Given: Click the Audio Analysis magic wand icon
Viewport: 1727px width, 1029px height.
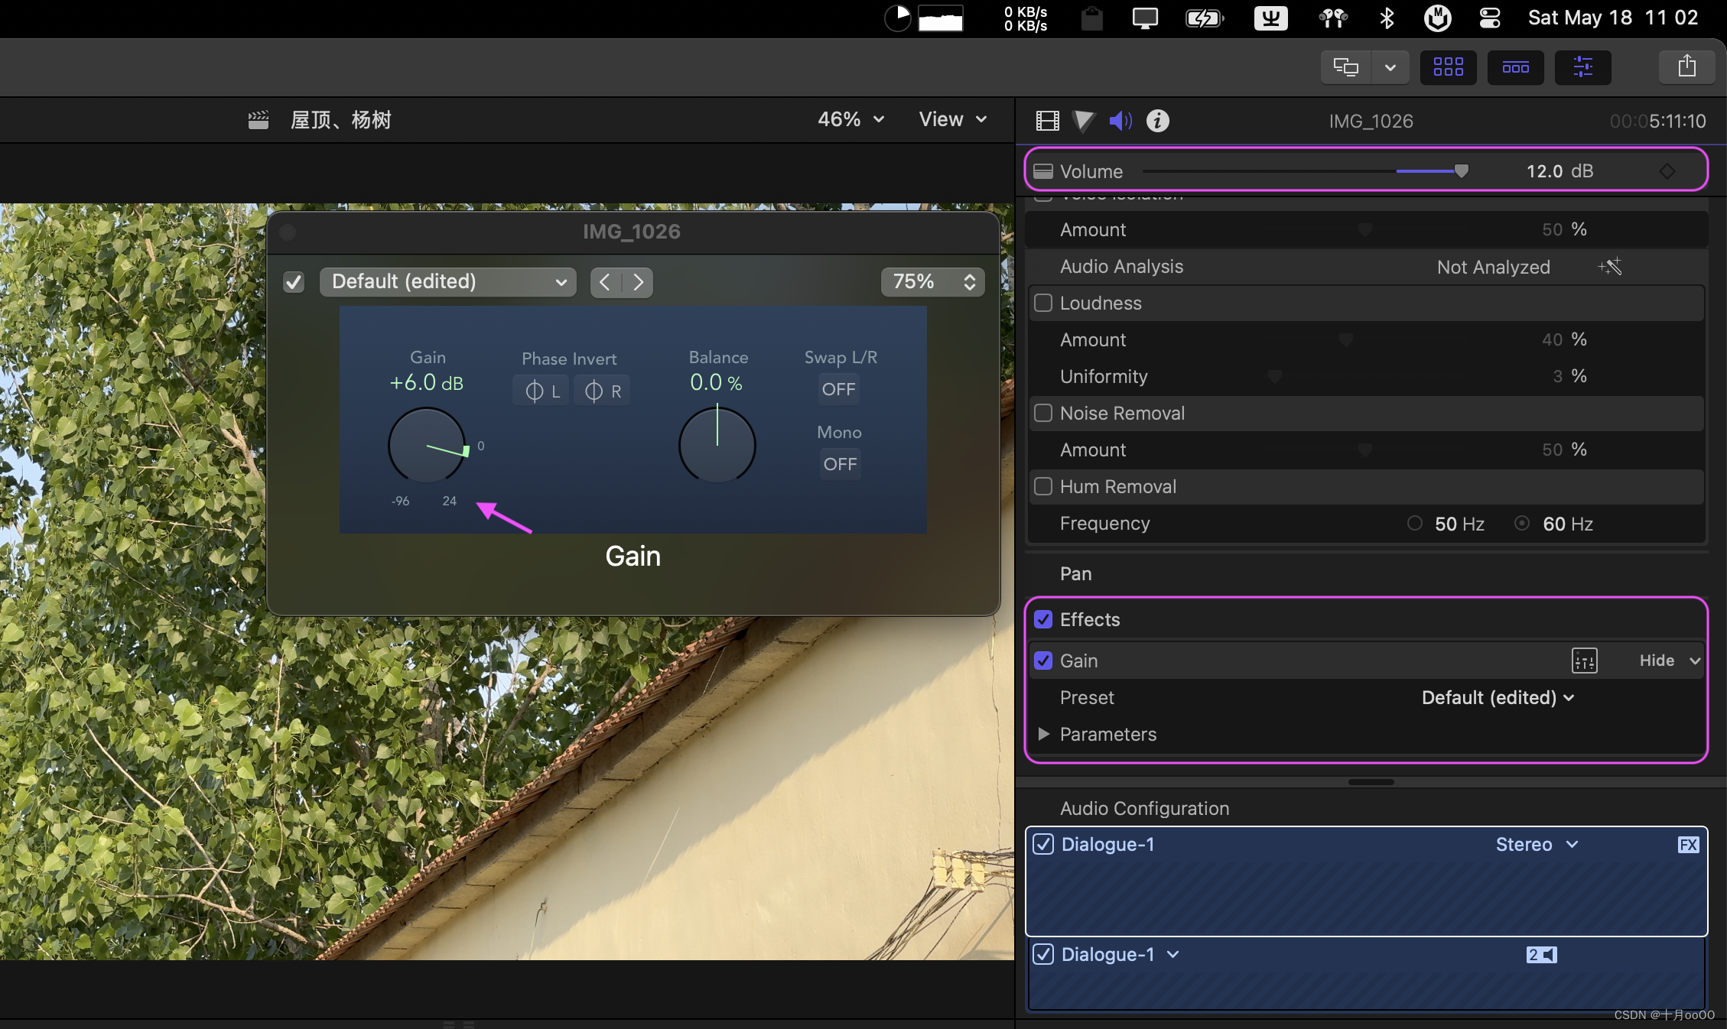Looking at the screenshot, I should tap(1610, 267).
